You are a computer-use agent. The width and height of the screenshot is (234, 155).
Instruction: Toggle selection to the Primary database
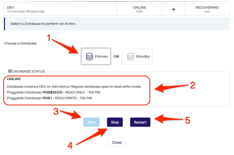96,56
